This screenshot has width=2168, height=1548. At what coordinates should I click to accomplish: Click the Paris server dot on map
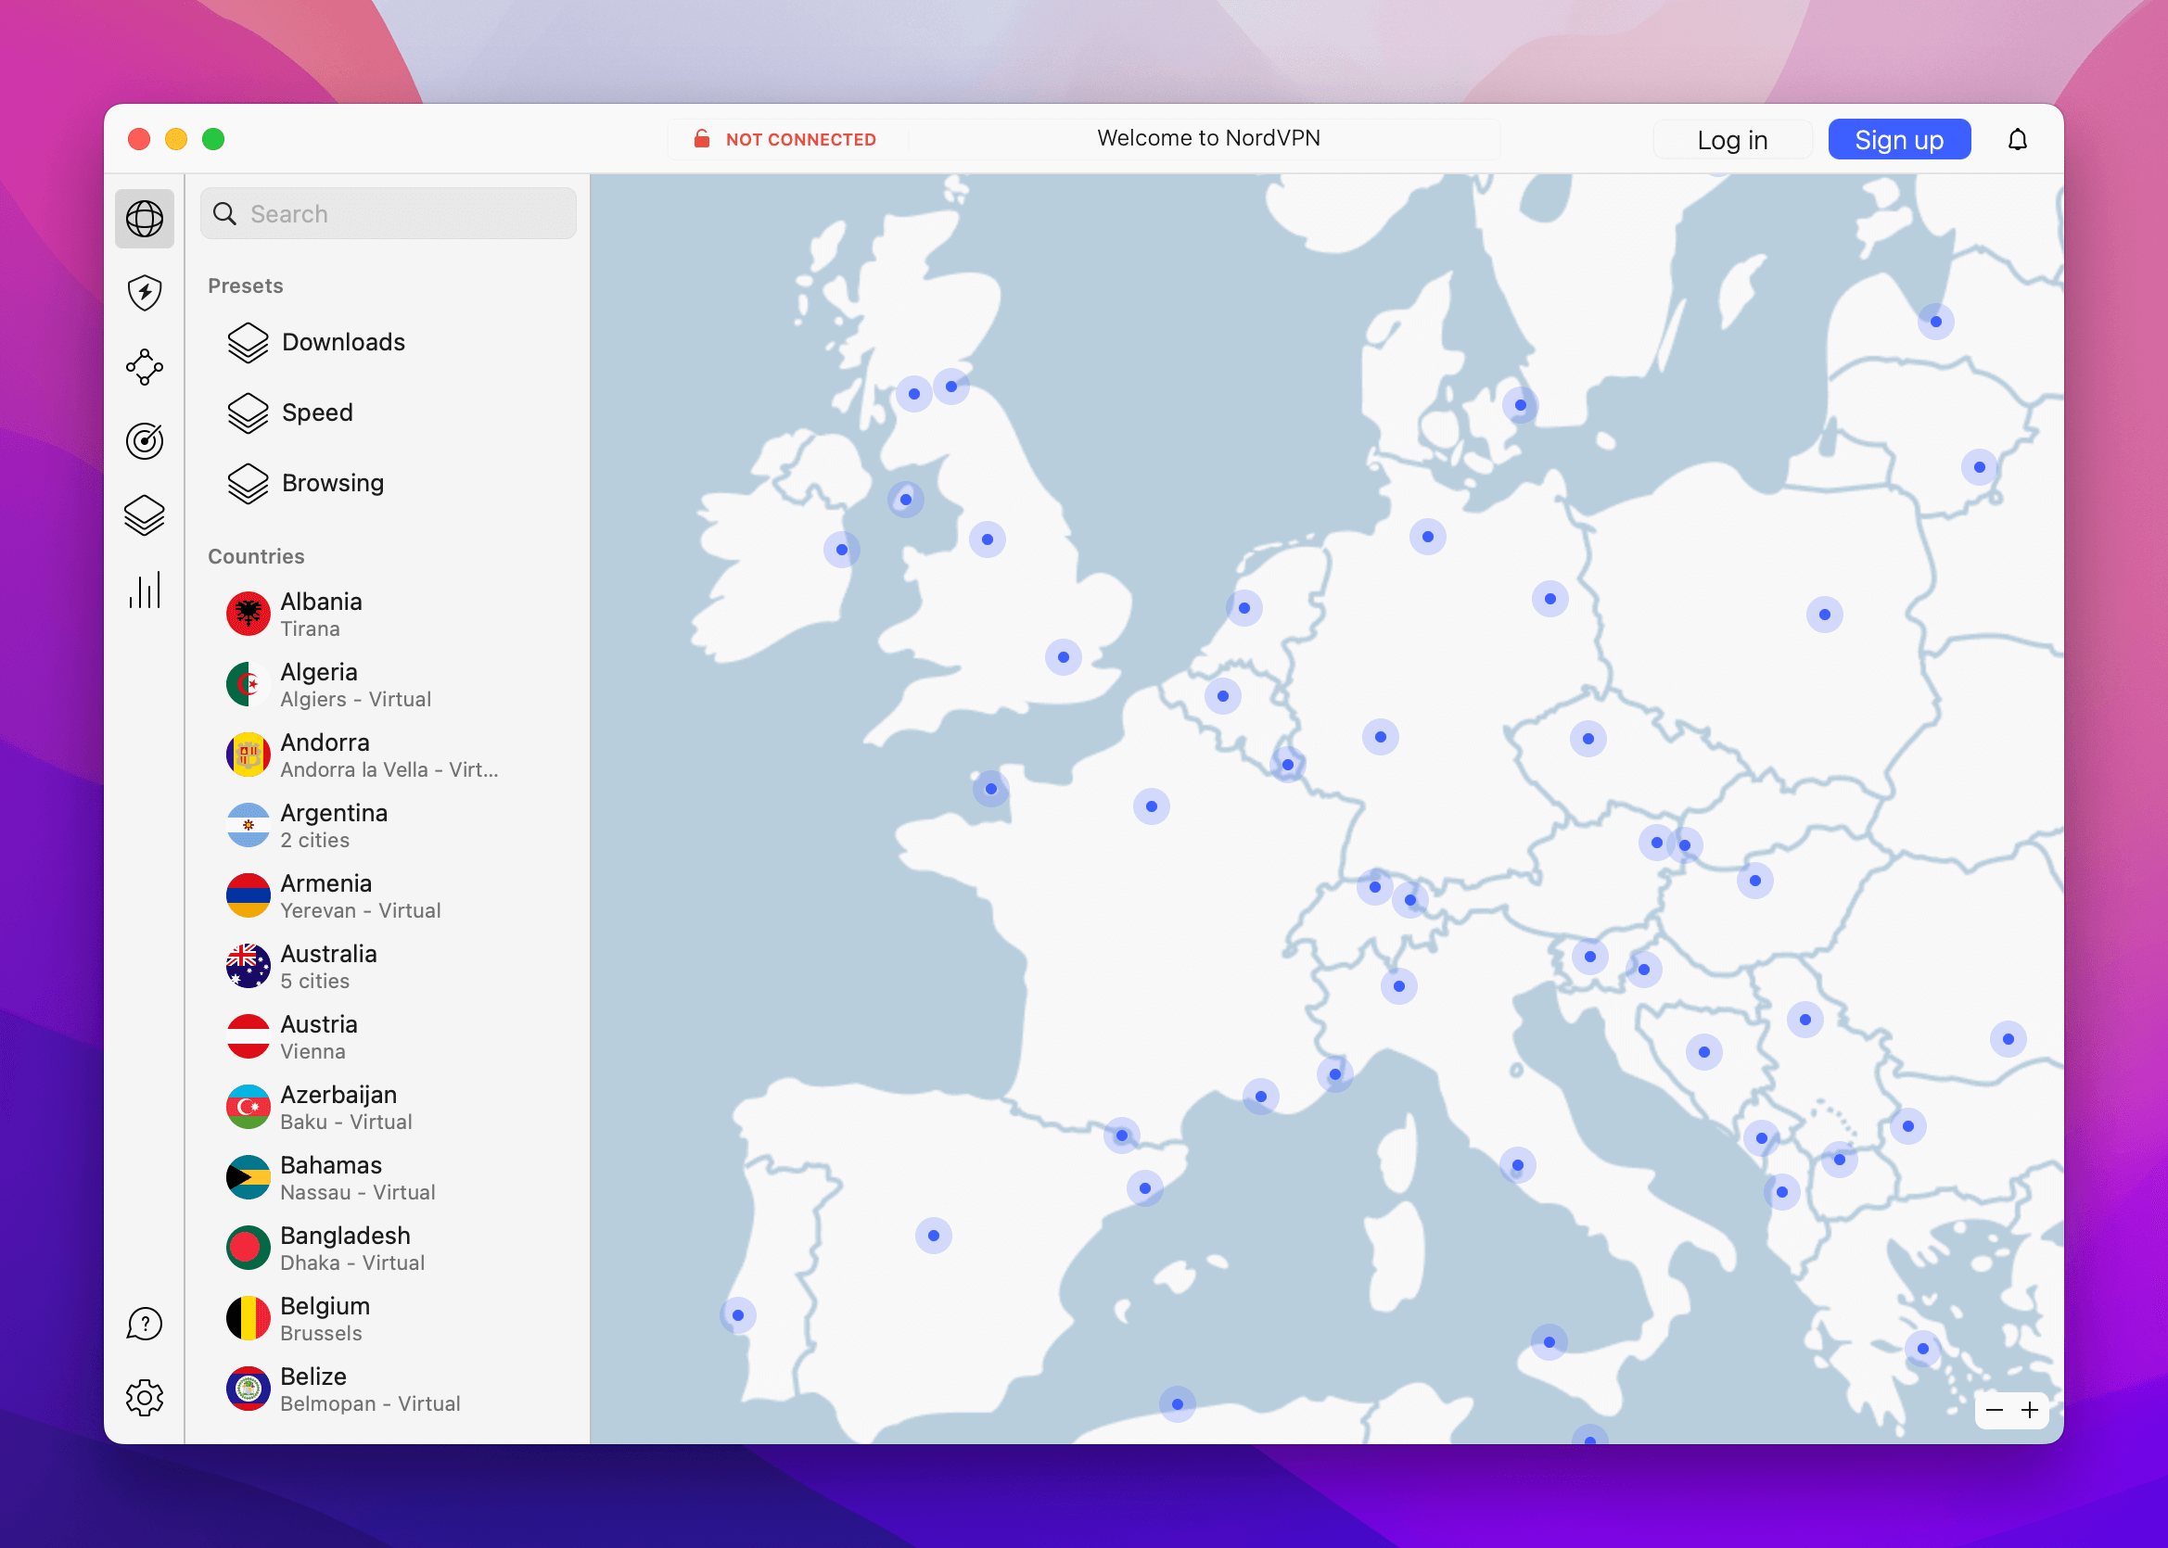point(1151,806)
